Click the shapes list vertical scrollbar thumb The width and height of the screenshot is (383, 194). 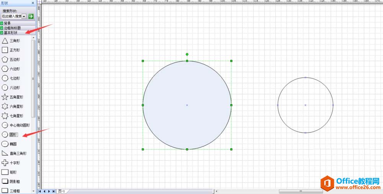33,78
